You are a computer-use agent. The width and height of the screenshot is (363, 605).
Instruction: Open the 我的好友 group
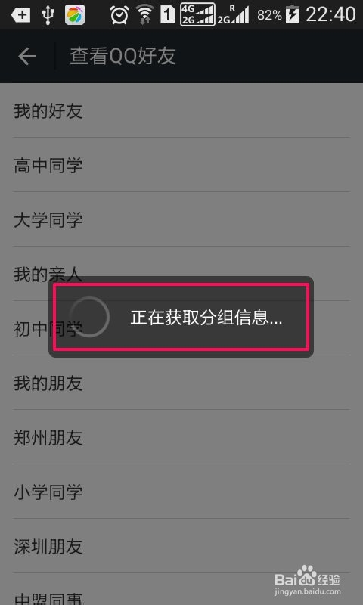point(181,110)
